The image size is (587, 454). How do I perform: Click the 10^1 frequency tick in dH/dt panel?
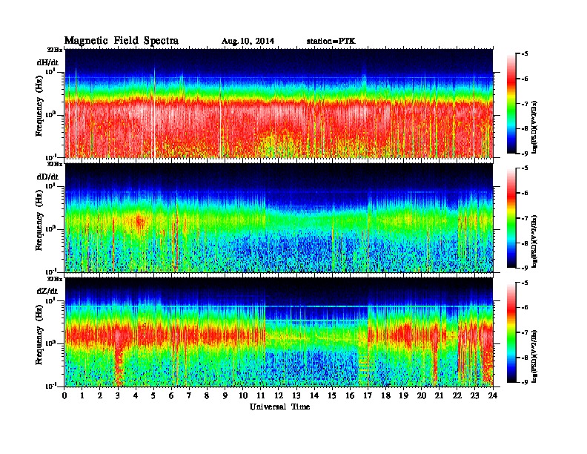(x=51, y=71)
